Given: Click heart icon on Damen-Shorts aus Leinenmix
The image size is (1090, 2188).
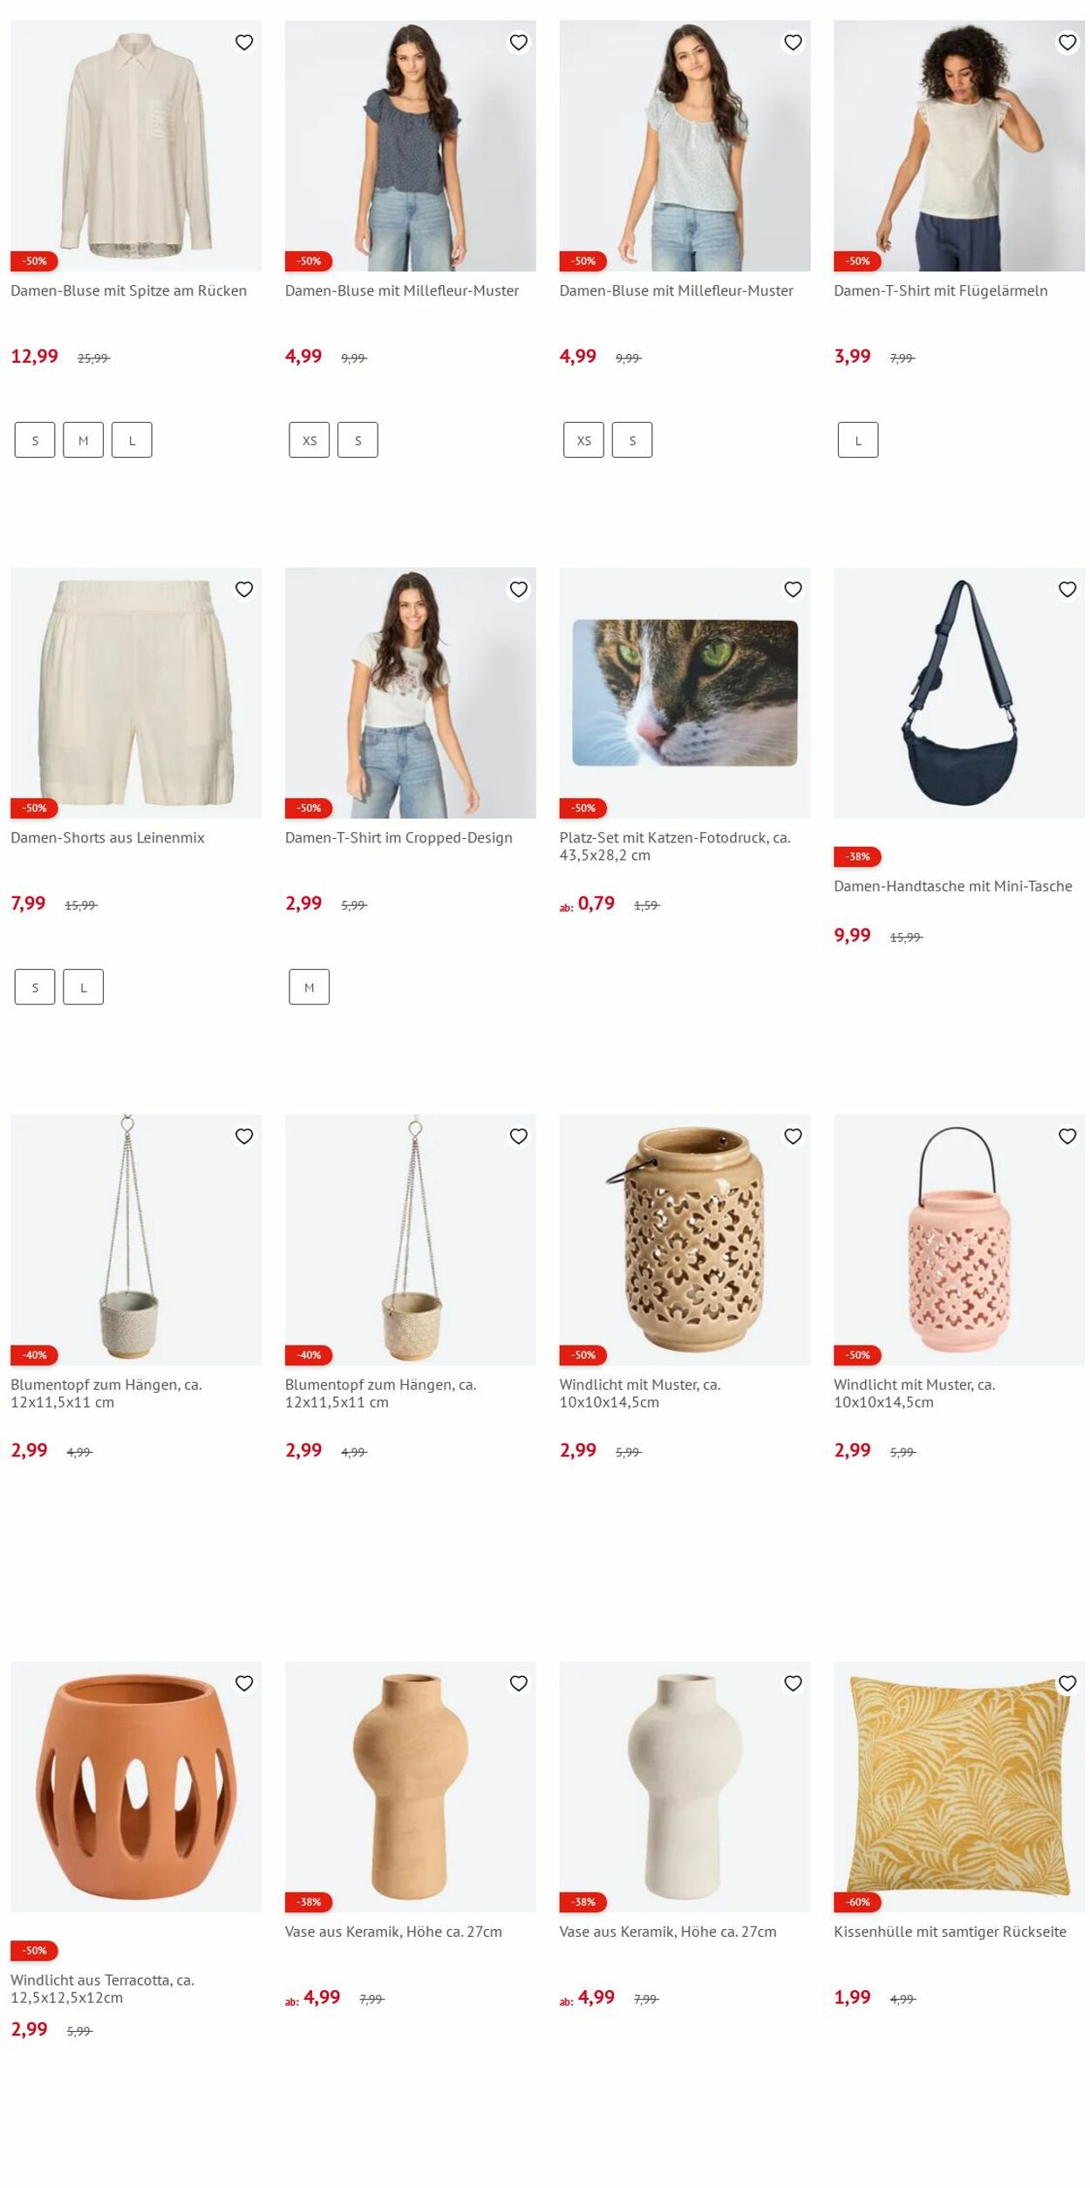Looking at the screenshot, I should pos(244,590).
